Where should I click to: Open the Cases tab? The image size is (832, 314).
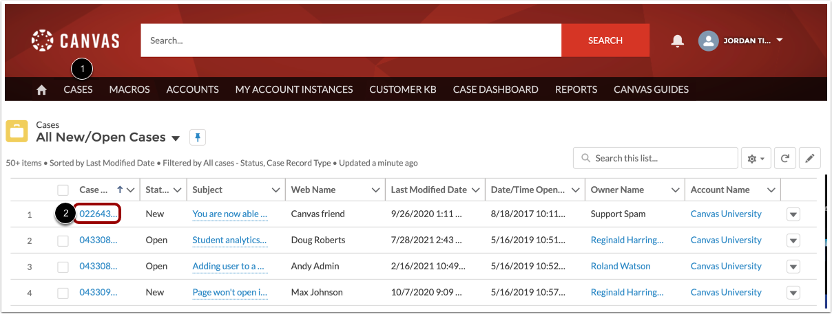click(78, 89)
